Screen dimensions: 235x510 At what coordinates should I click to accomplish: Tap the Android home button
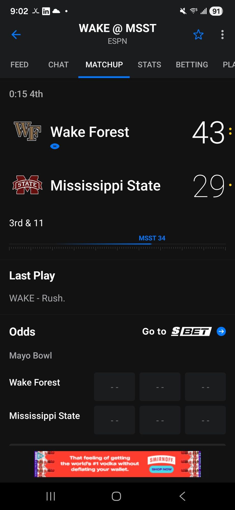[116, 496]
